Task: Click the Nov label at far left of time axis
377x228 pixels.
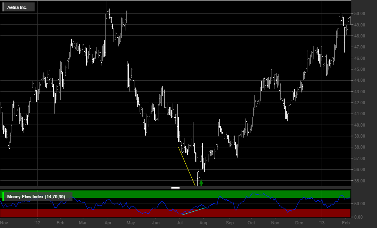Action: [x=4, y=223]
